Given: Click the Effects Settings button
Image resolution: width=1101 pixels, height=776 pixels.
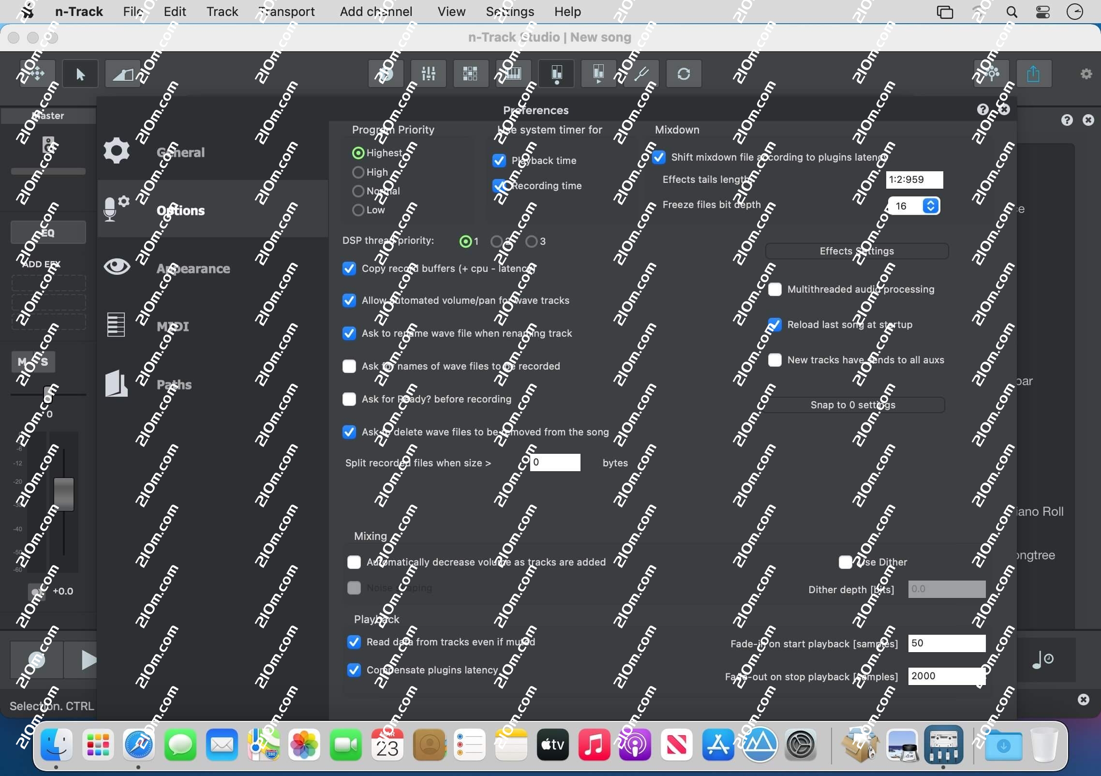Looking at the screenshot, I should tap(856, 251).
